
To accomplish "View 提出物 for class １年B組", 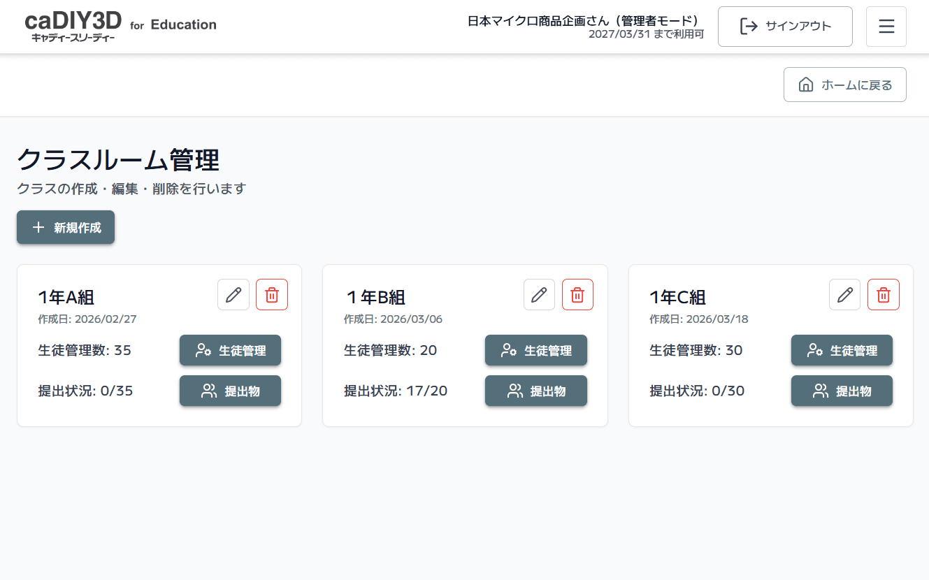I will tap(535, 391).
